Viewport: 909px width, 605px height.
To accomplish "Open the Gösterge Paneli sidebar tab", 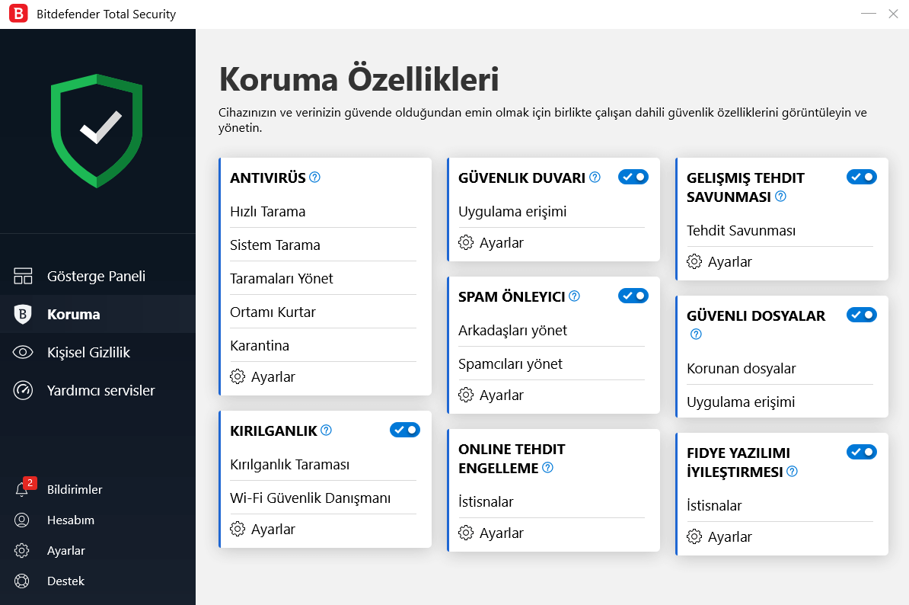I will 96,276.
